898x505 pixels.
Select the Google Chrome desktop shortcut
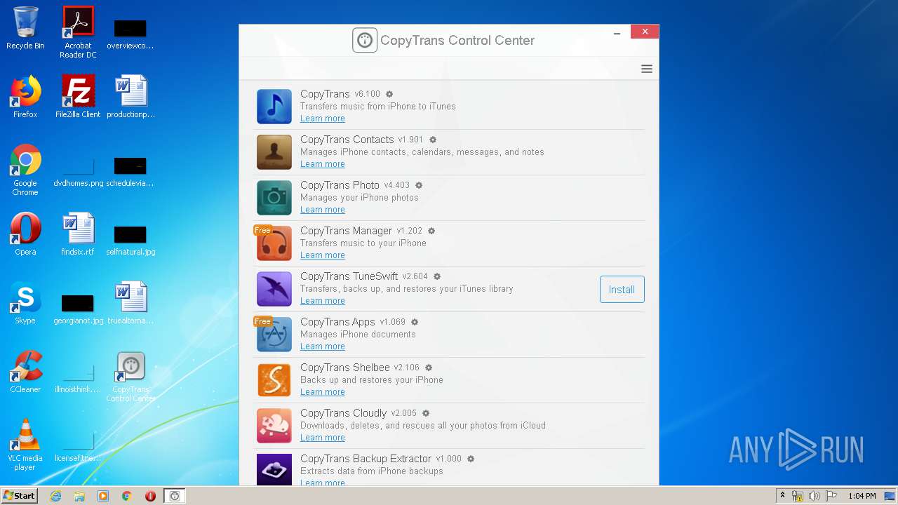coord(25,170)
